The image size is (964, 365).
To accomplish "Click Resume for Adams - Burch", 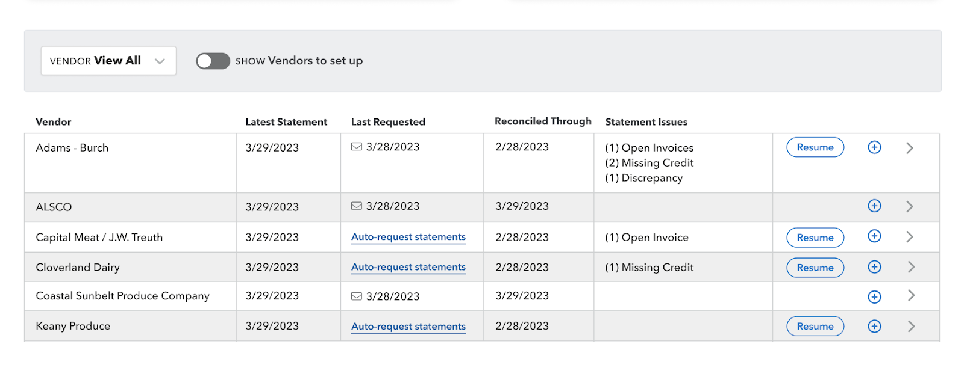I will point(815,147).
